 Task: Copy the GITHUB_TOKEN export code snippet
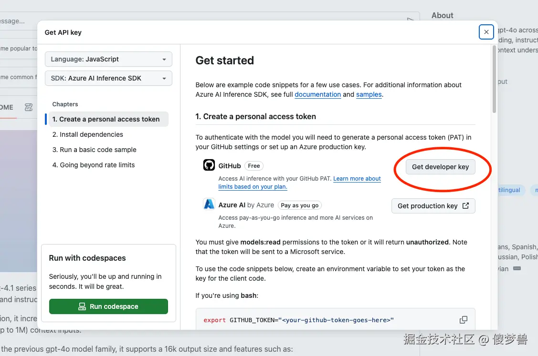point(463,320)
